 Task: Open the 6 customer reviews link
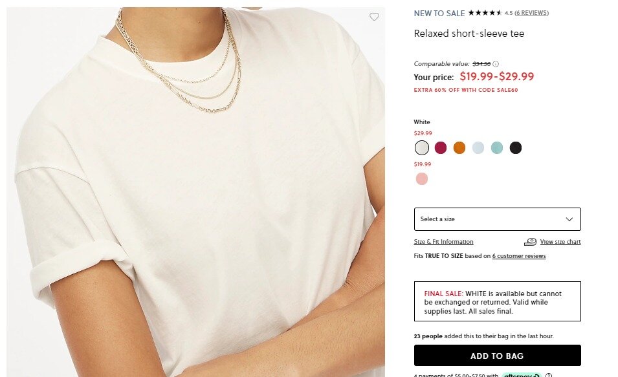click(518, 256)
